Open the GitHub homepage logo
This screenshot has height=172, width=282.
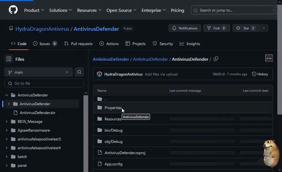point(13,10)
